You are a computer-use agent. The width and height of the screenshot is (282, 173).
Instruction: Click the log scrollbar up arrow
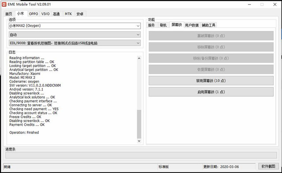pyautogui.click(x=139, y=58)
